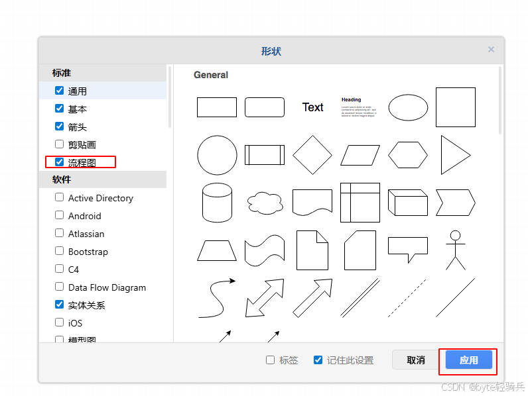Click the hexagon shape
This screenshot has width=528, height=396.
[x=408, y=155]
